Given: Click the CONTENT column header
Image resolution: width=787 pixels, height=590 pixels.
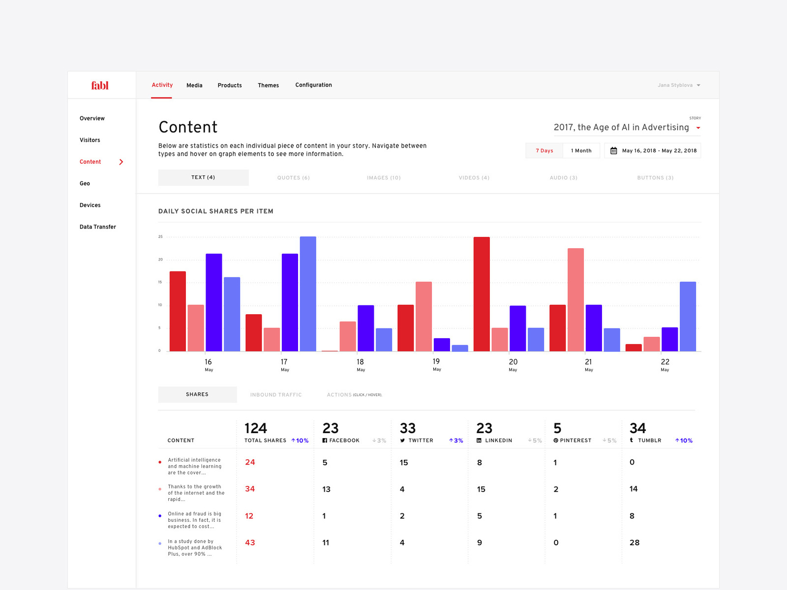Looking at the screenshot, I should pyautogui.click(x=181, y=441).
